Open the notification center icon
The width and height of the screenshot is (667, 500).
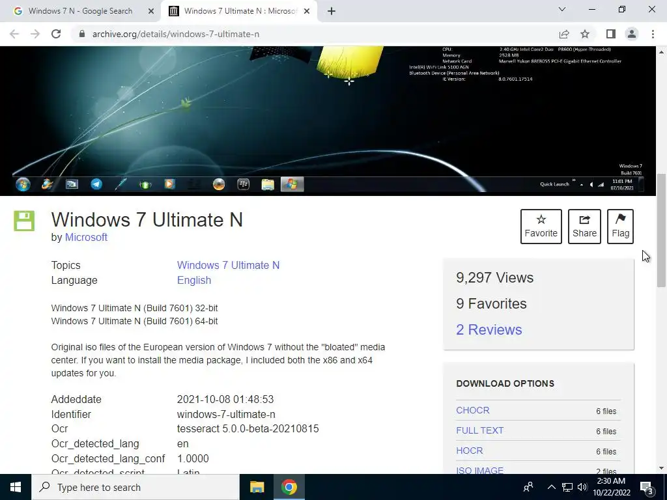pos(647,487)
